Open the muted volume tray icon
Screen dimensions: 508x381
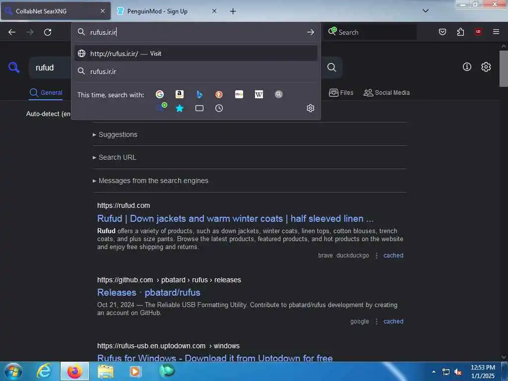click(458, 372)
